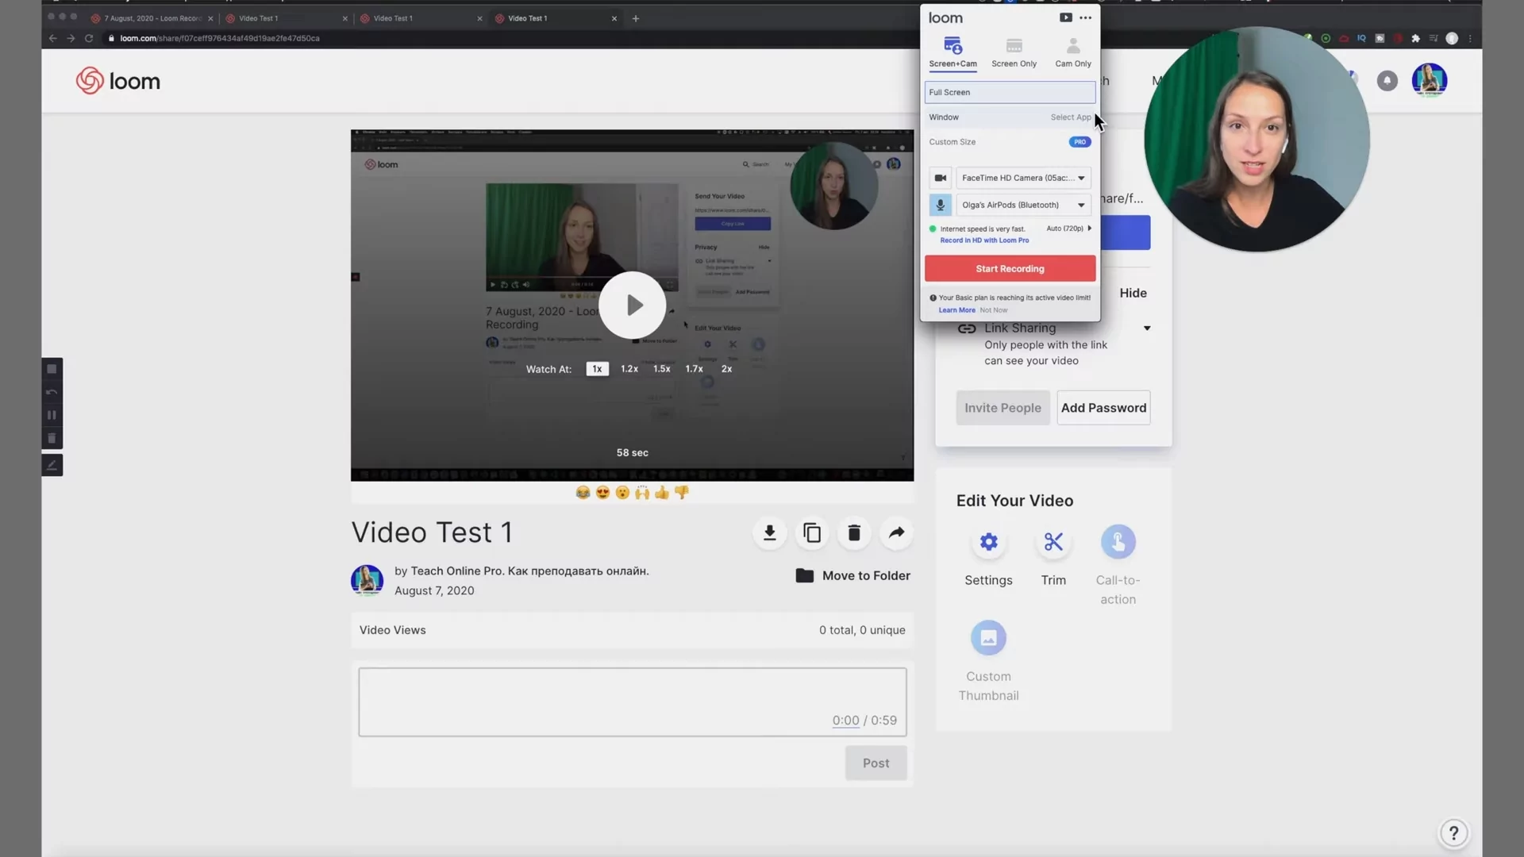Screen dimensions: 1524x857
Task: Toggle the microphone on/off icon button
Action: point(940,205)
